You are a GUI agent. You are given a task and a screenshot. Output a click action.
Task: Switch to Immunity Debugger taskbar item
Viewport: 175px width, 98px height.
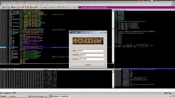click(x=39, y=96)
